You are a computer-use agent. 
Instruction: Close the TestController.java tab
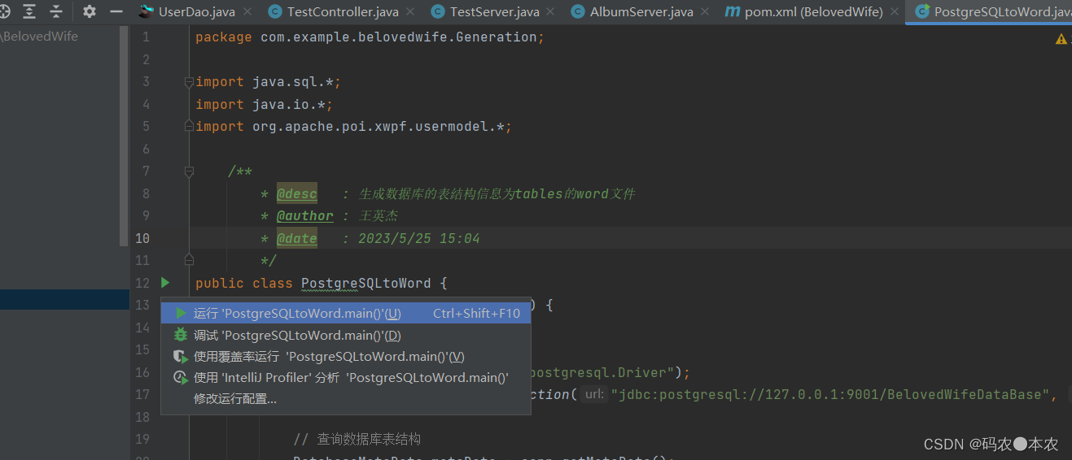[412, 12]
